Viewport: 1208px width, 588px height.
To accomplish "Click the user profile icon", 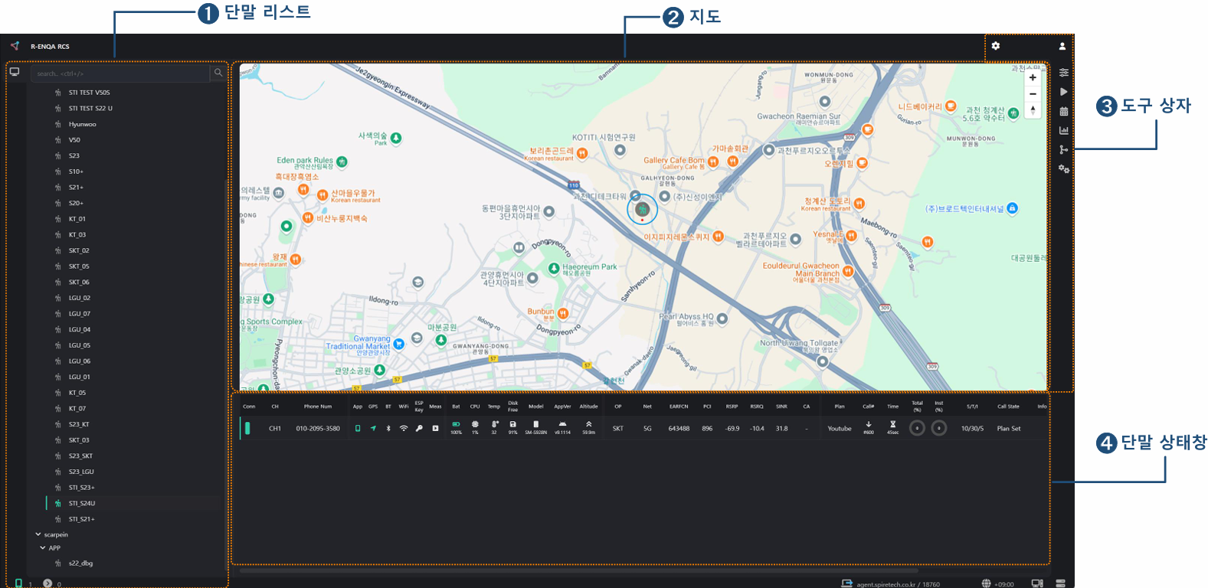I will coord(1062,46).
